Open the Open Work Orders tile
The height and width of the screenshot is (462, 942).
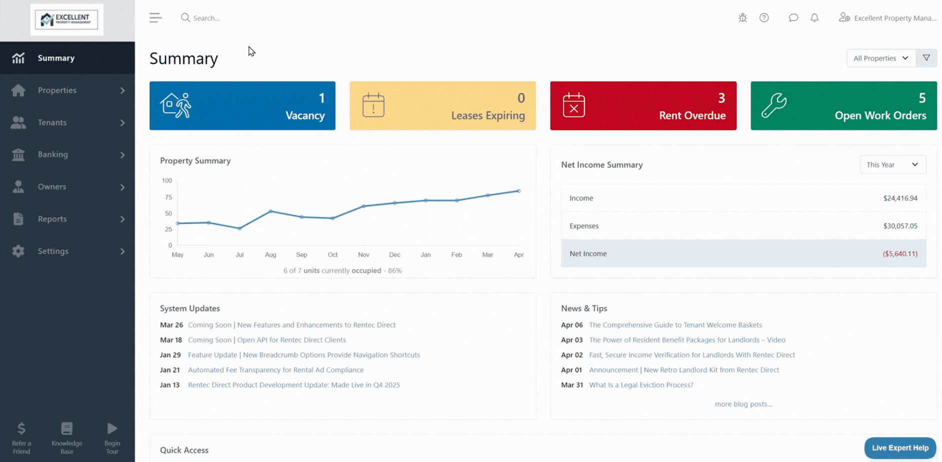(x=844, y=106)
